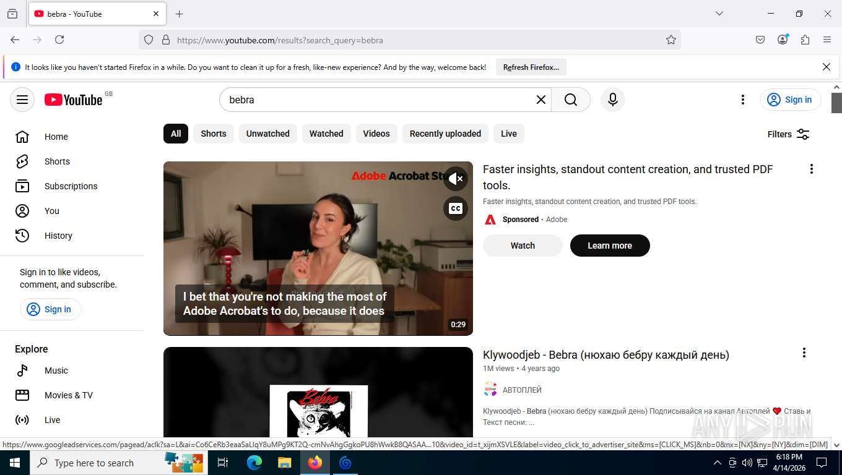Click the Refresh Firefox button
This screenshot has width=842, height=475.
pyautogui.click(x=531, y=67)
